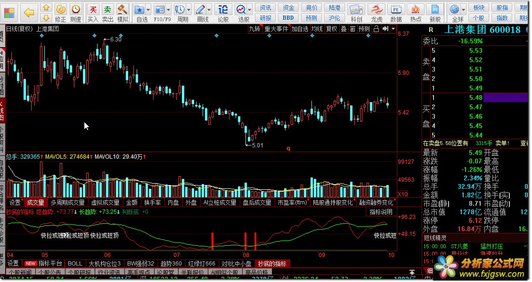The height and width of the screenshot is (282, 532).
Task: Open the 模拟 gavel simulation icon
Action: [x=123, y=13]
